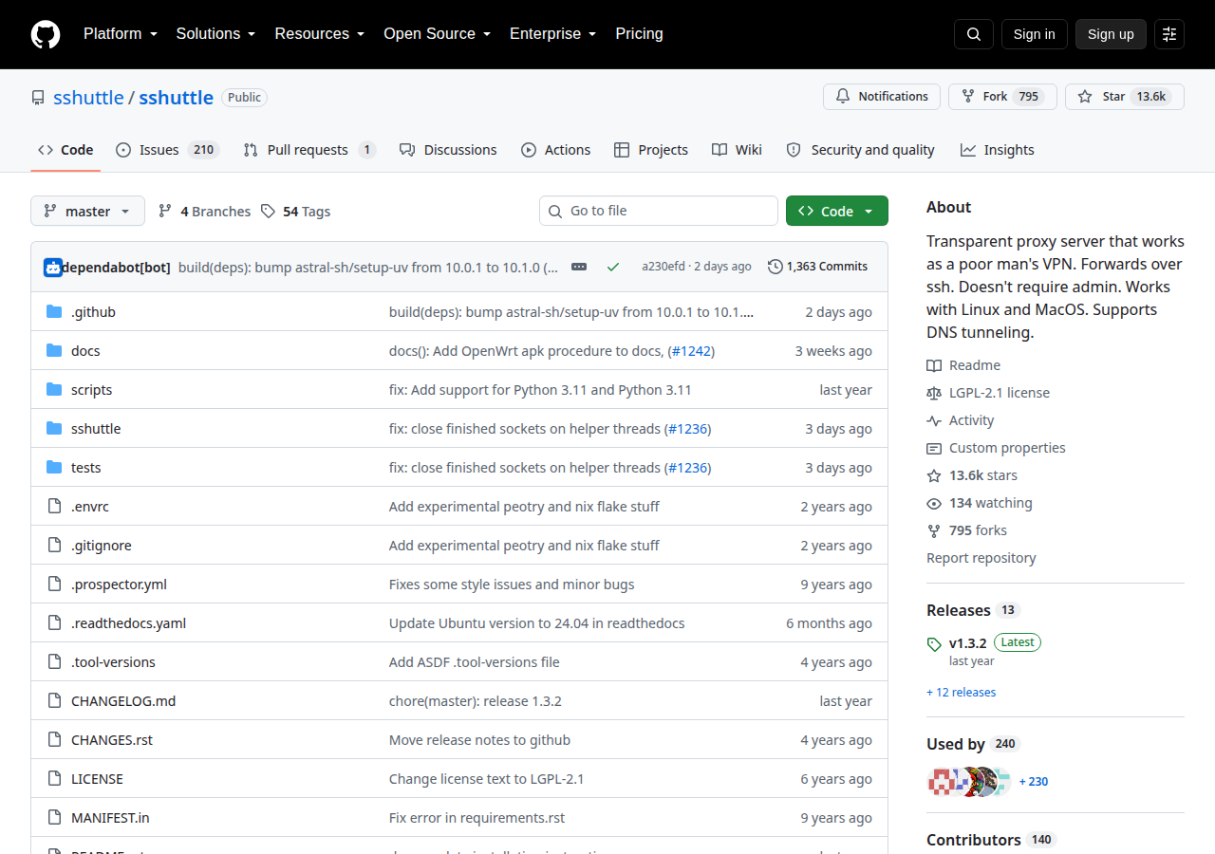
Task: Switch to the Issues tab
Action: point(167,150)
